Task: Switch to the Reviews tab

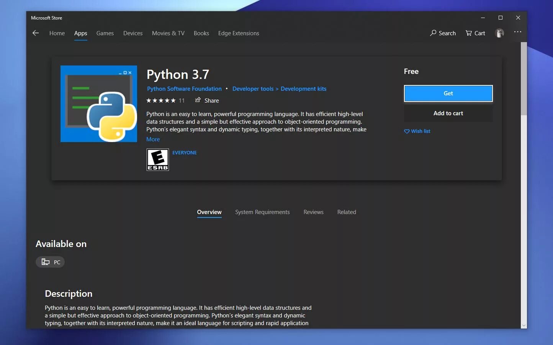Action: (313, 212)
